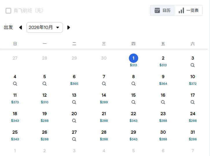Click the search icon under October 3
The width and height of the screenshot is (210, 156).
click(193, 65)
